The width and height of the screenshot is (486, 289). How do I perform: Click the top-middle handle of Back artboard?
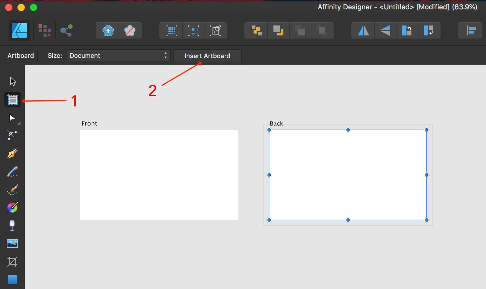(348, 130)
